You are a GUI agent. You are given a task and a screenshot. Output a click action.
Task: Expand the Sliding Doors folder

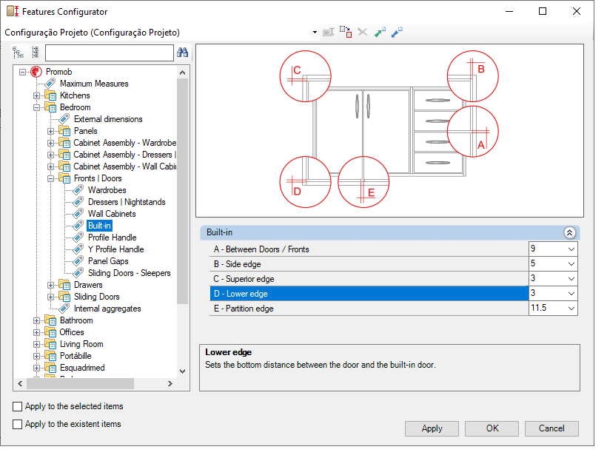pyautogui.click(x=51, y=297)
